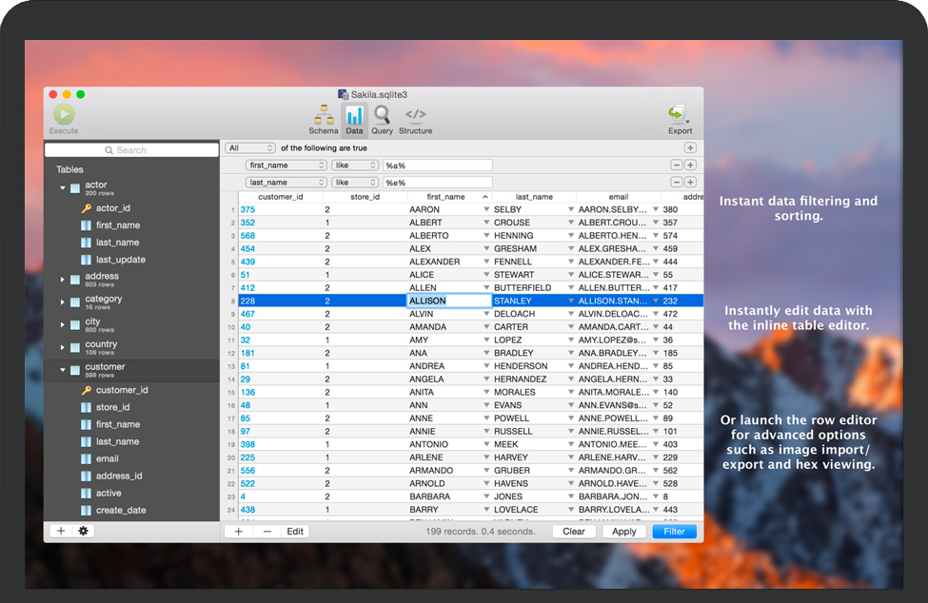Click the Apply button
Screen dimensions: 928x603
(x=624, y=532)
